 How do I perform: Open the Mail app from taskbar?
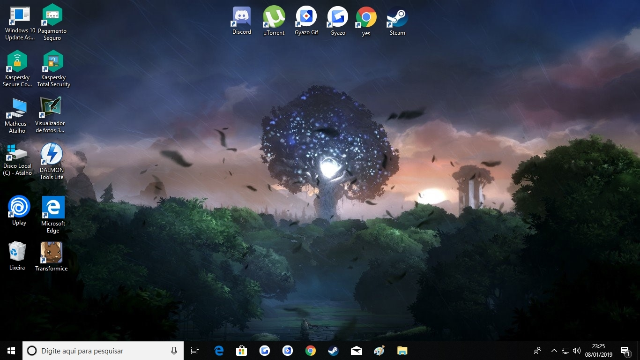pyautogui.click(x=356, y=351)
